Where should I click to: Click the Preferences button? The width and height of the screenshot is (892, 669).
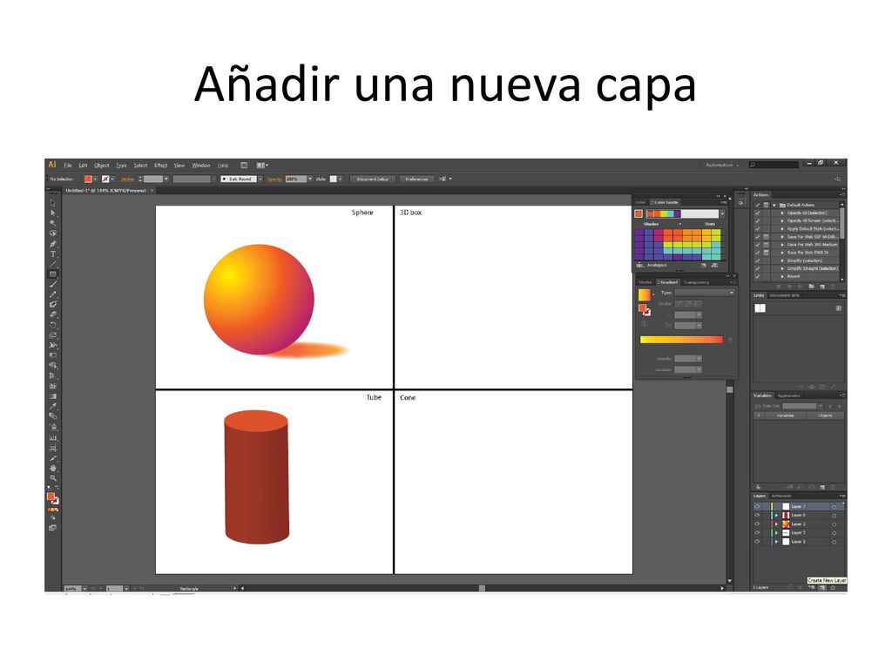[417, 179]
